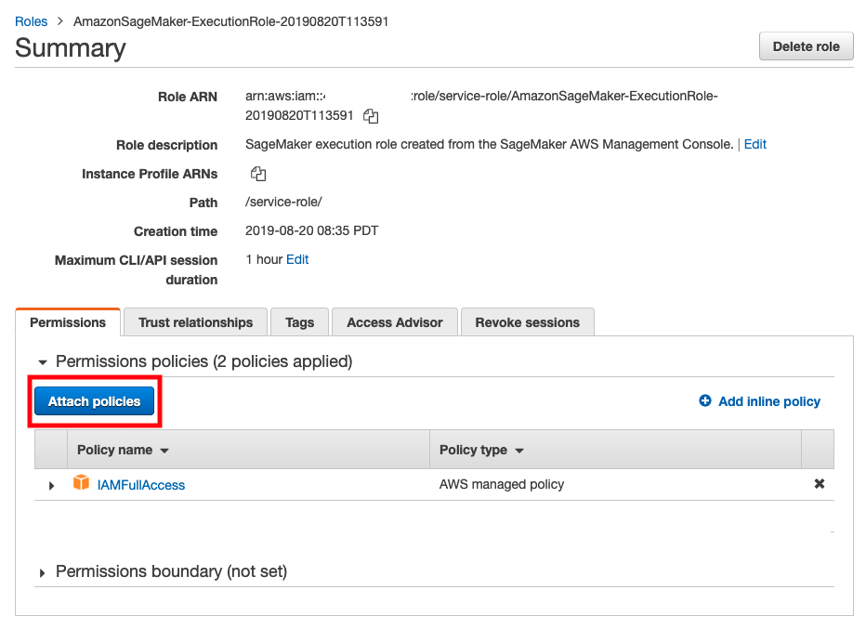The width and height of the screenshot is (866, 629).
Task: Open the Access Advisor tab
Action: point(395,322)
